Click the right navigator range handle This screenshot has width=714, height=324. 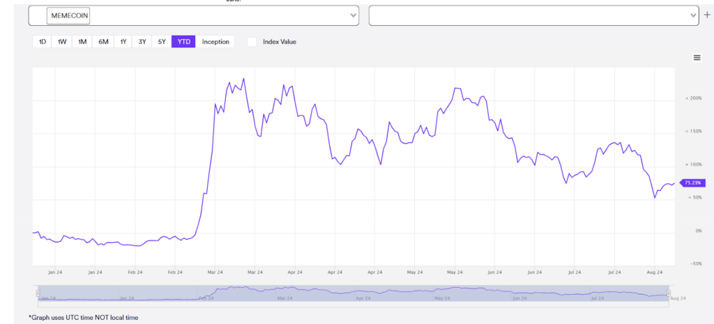pos(668,293)
